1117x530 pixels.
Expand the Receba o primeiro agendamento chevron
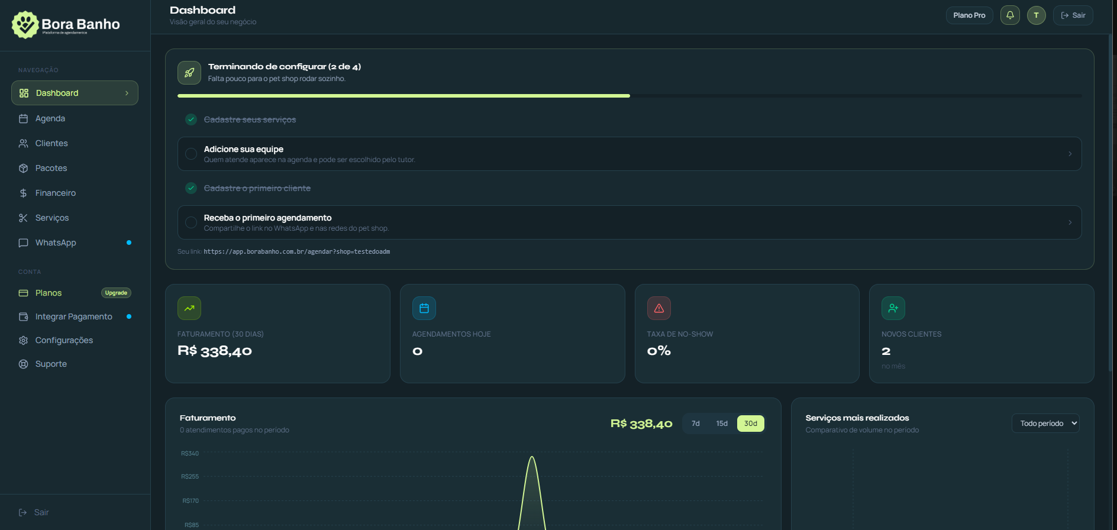[1070, 222]
